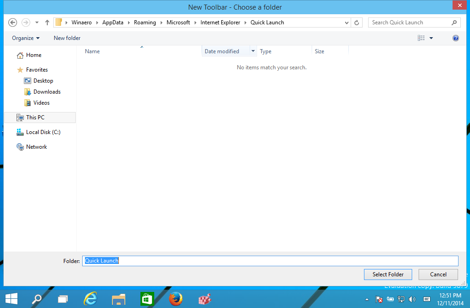The width and height of the screenshot is (470, 308).
Task: Refresh the Quick Launch folder view
Action: 357,22
